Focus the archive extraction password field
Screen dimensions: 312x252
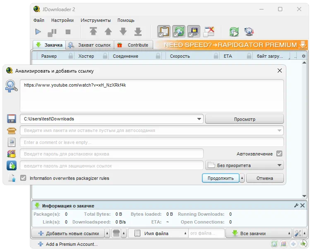[x=112, y=154]
